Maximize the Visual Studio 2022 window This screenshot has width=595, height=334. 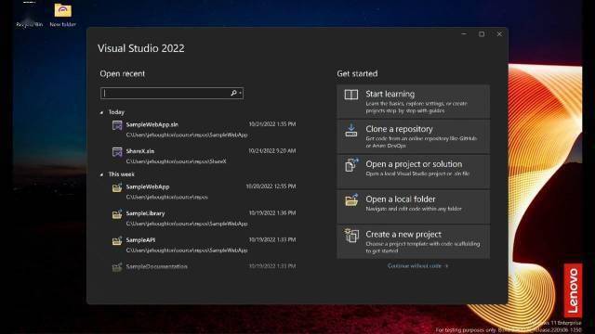pos(482,34)
